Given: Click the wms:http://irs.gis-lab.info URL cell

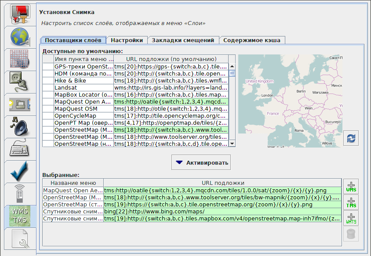Looking at the screenshot, I should pyautogui.click(x=171, y=87).
